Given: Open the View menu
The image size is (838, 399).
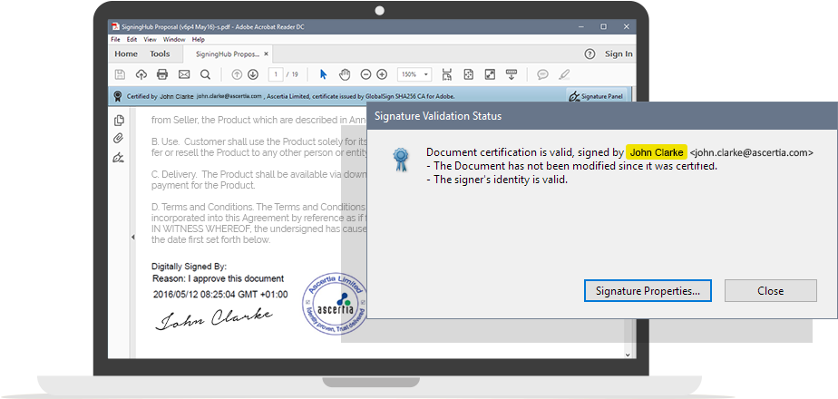Looking at the screenshot, I should tap(150, 39).
